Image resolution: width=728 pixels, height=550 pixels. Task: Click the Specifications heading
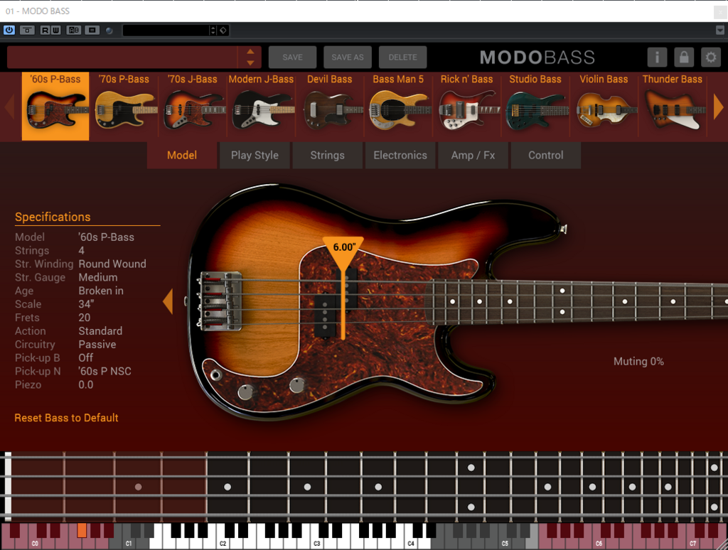[53, 217]
